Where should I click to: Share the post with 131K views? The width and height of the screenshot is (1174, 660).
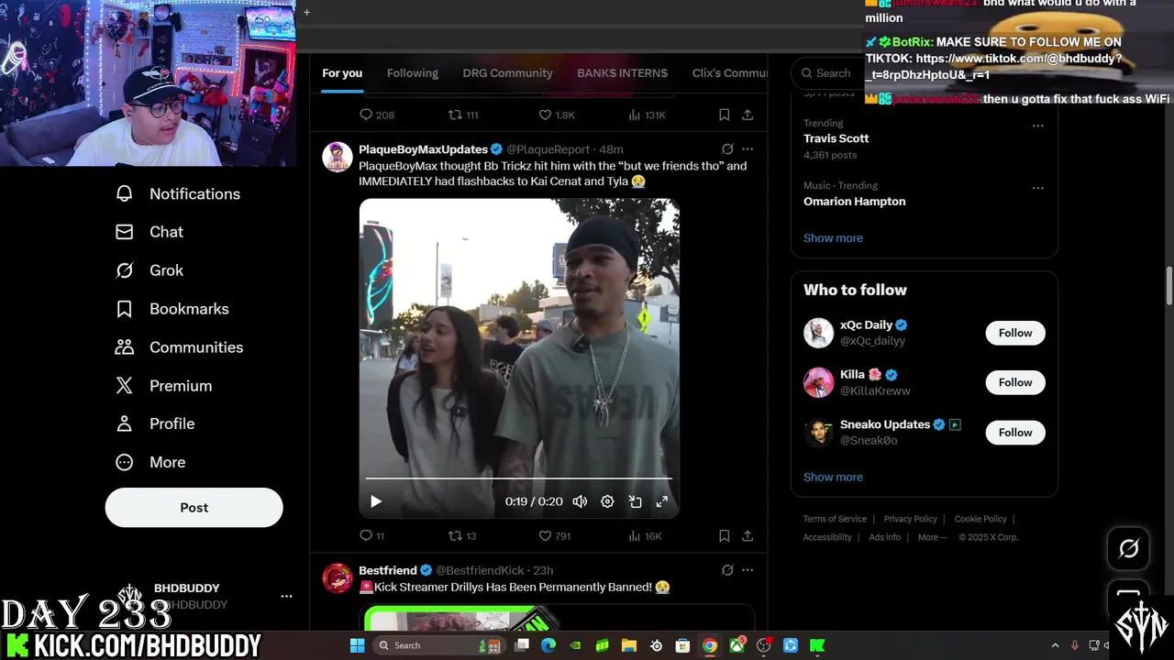point(748,115)
